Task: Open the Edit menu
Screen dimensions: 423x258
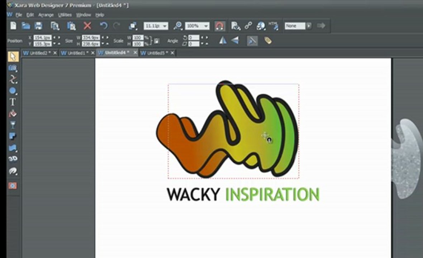Action: pyautogui.click(x=30, y=15)
